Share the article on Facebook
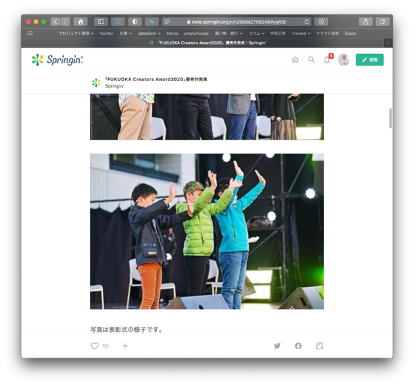This screenshot has width=414, height=386. [298, 345]
